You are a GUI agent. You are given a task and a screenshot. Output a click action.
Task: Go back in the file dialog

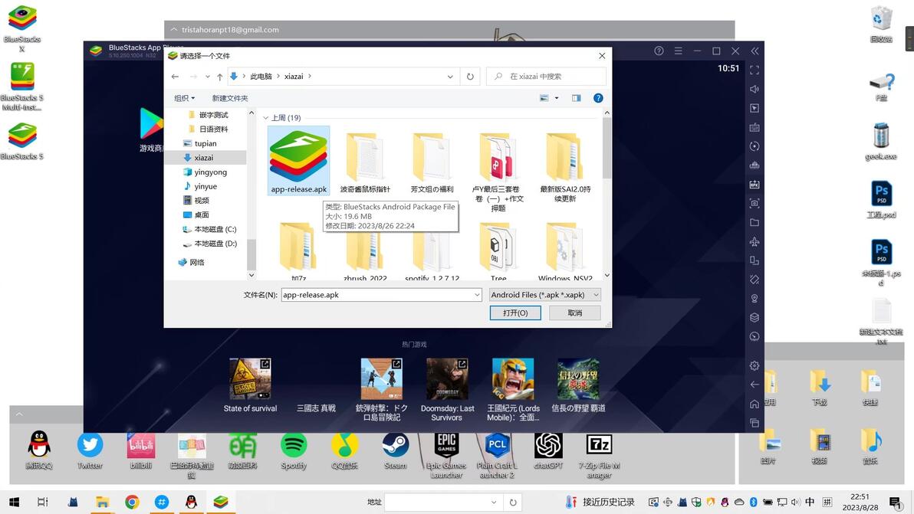tap(175, 77)
